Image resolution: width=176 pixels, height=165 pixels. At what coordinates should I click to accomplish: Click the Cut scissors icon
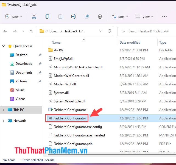tap(34, 17)
